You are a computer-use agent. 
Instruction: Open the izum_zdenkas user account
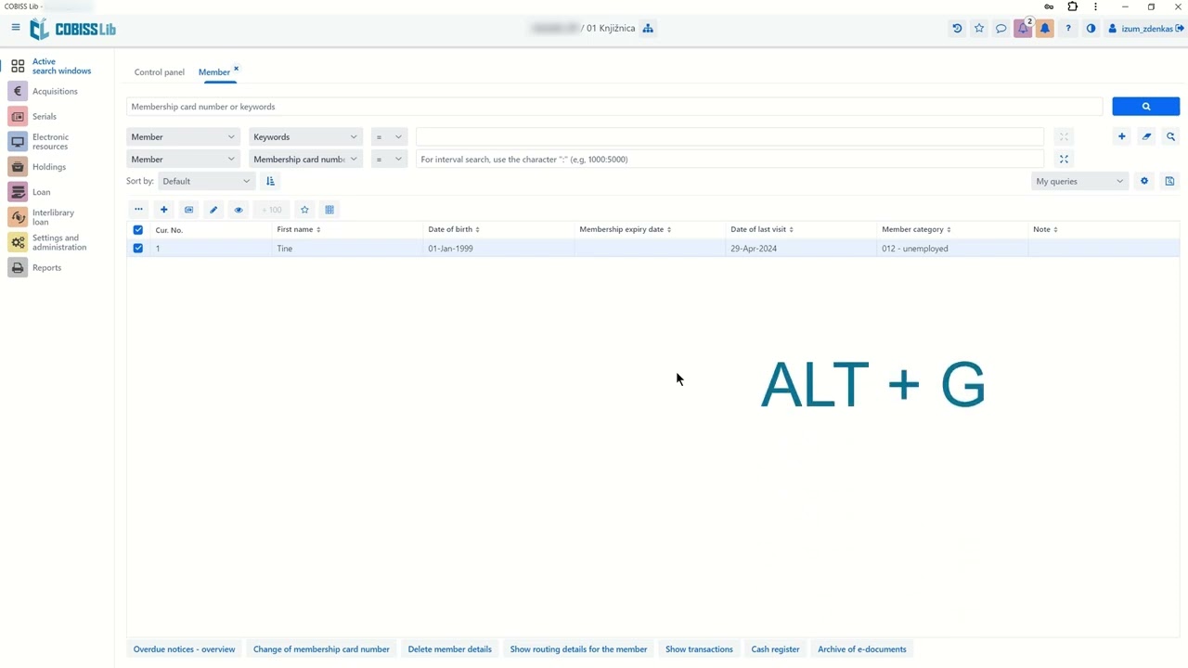pyautogui.click(x=1142, y=29)
